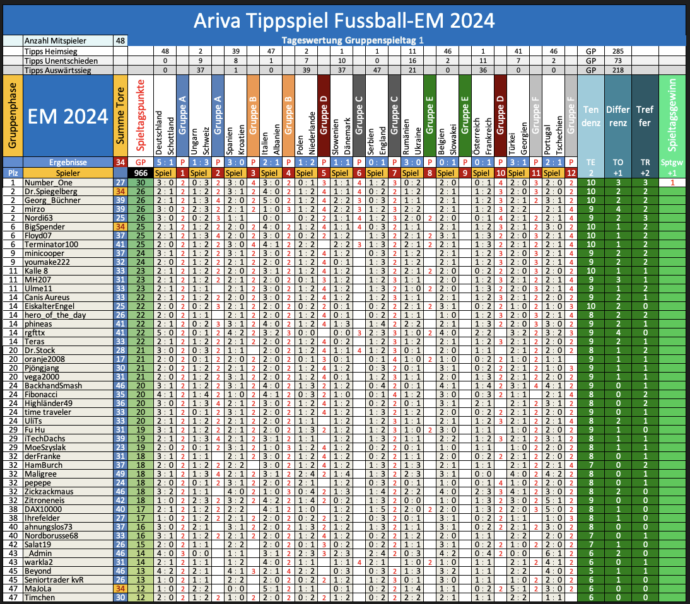
Task: Click the black cell showing 966
Action: pos(141,172)
